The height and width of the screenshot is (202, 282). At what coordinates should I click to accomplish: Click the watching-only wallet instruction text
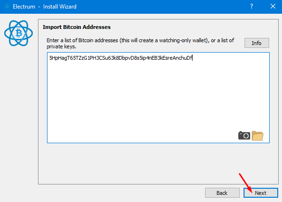[x=140, y=43]
